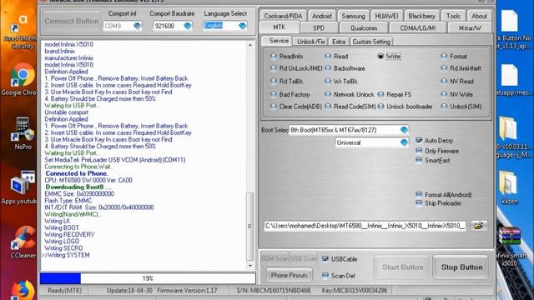
Task: Click the COM Scan button
Action: (x=275, y=258)
